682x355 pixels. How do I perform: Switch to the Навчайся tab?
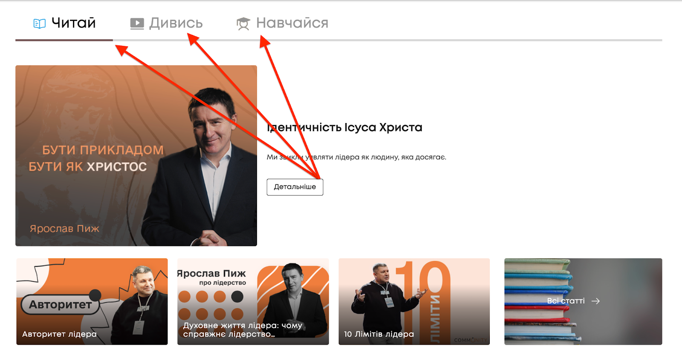(x=282, y=23)
